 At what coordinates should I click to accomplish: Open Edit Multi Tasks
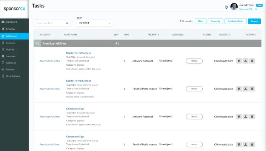point(235,21)
